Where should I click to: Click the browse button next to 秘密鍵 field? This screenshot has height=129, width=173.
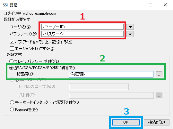click(x=159, y=74)
